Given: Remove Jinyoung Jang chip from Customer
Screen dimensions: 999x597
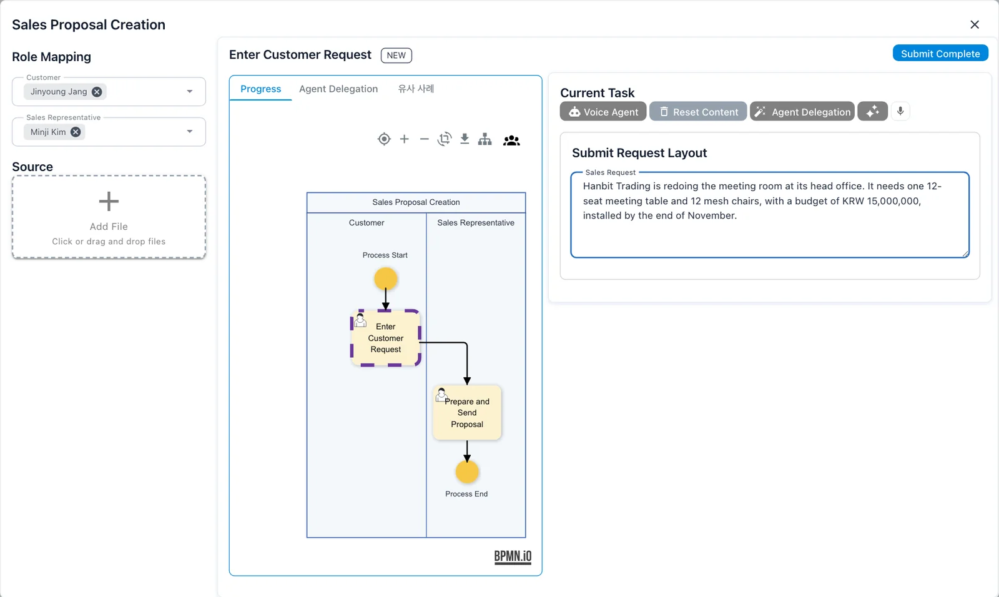Looking at the screenshot, I should [97, 92].
